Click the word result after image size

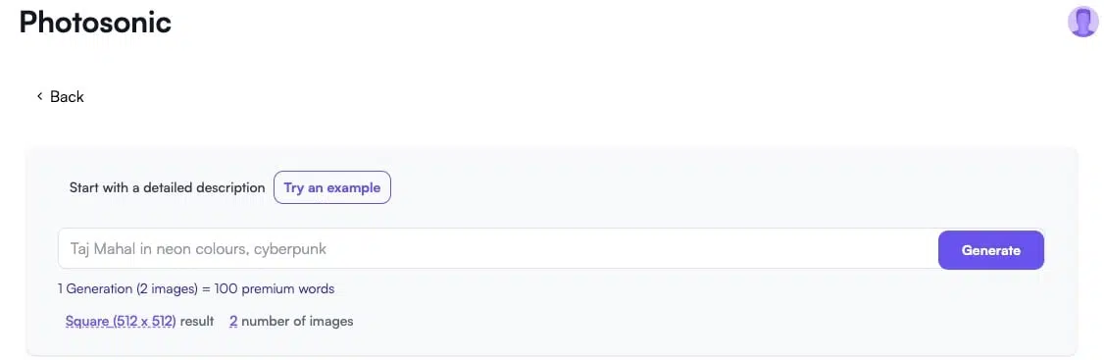coord(197,321)
